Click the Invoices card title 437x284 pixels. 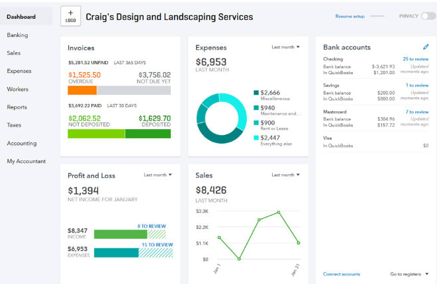[x=81, y=48]
